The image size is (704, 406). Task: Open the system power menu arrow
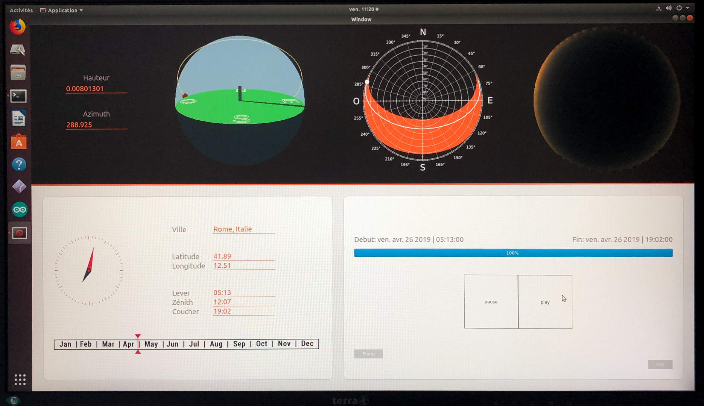tap(687, 8)
